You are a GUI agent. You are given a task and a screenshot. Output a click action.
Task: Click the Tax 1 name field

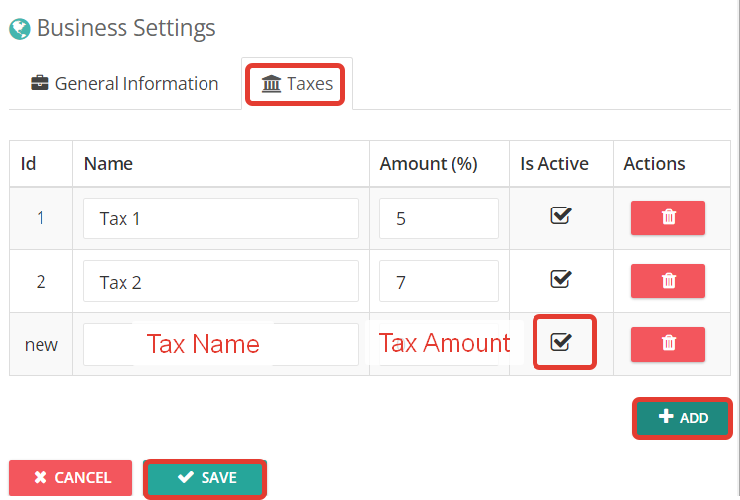point(220,218)
